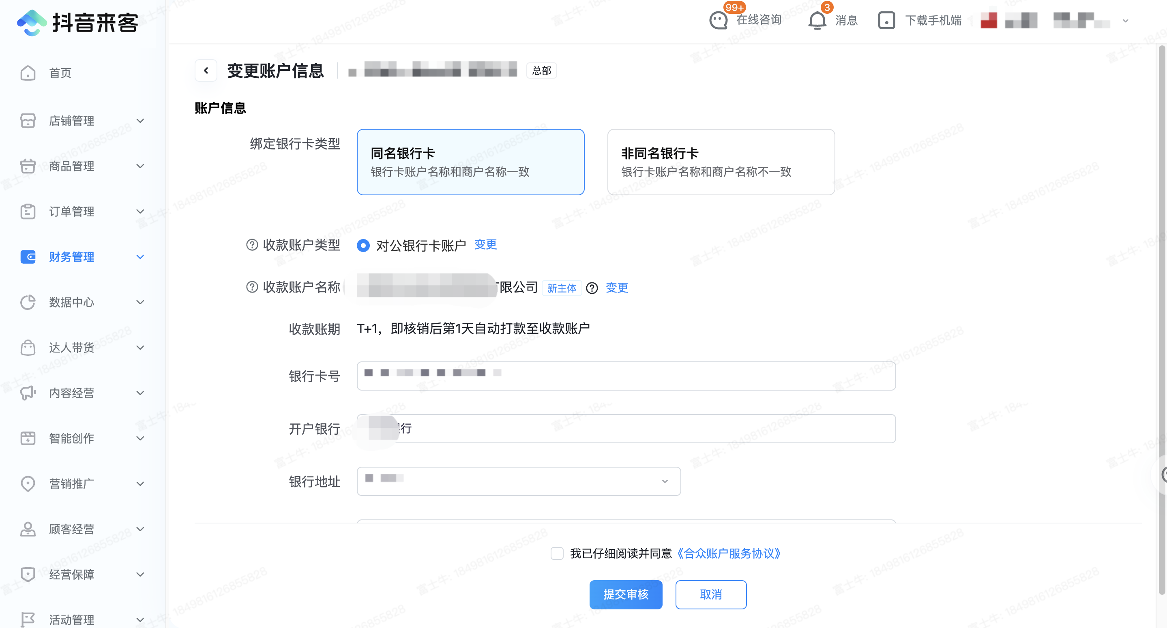
Task: Click the back arrow beside 变更账户信息
Action: [x=206, y=70]
